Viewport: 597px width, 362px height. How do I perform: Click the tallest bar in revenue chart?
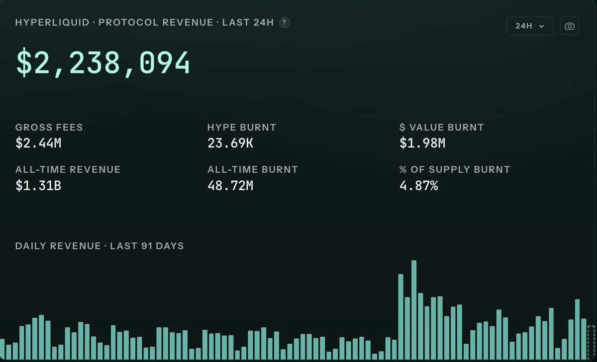(x=414, y=310)
